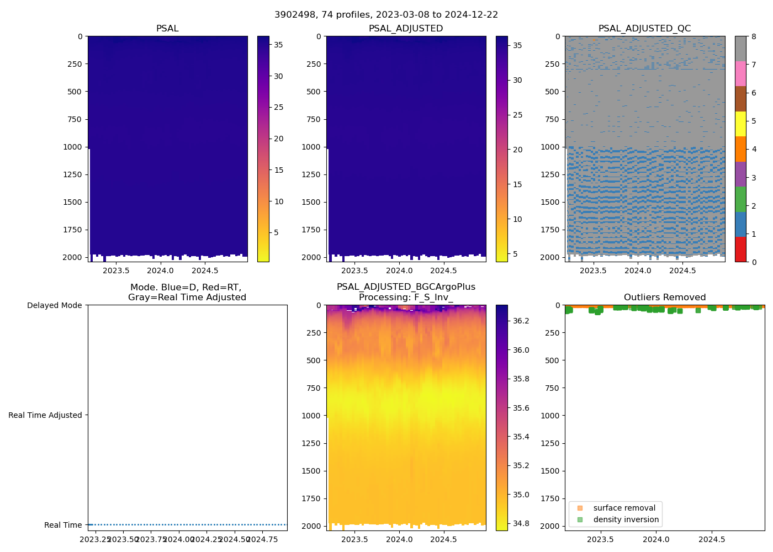This screenshot has width=773, height=552.
Task: Click the figure title with float 3902498
Action: pyautogui.click(x=386, y=15)
